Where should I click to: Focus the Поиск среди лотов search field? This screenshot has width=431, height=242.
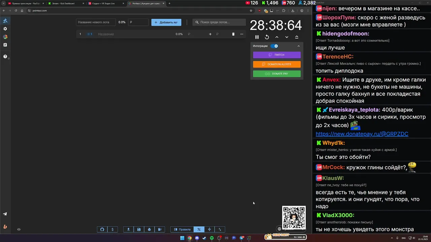click(219, 22)
